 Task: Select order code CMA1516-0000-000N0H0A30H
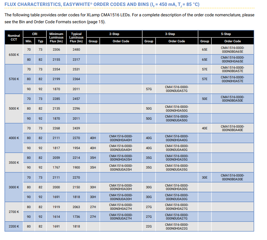click(121, 187)
